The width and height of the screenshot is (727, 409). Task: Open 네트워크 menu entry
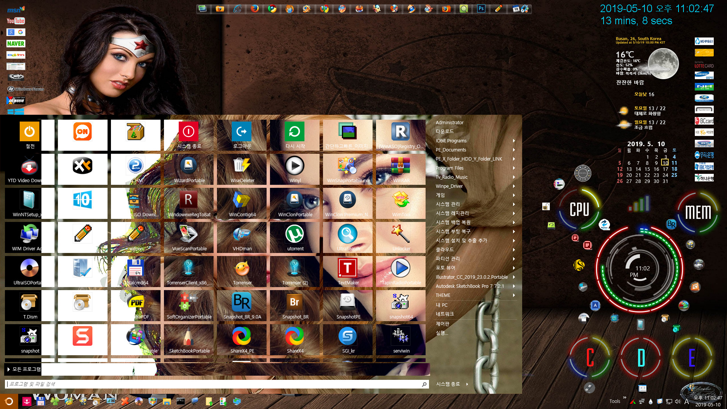[475, 314]
